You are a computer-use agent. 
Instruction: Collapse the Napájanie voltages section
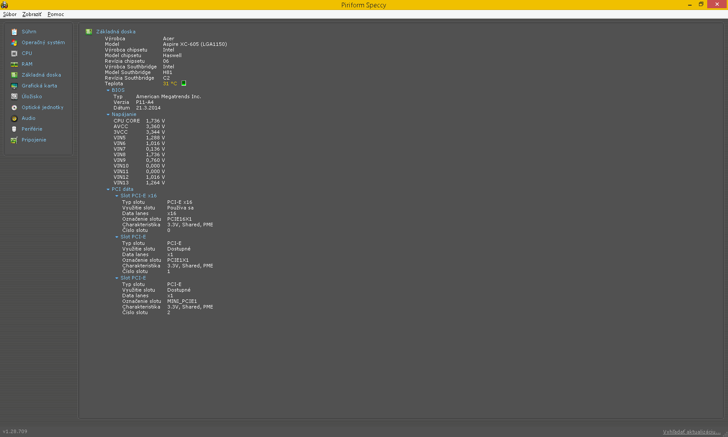pos(108,115)
